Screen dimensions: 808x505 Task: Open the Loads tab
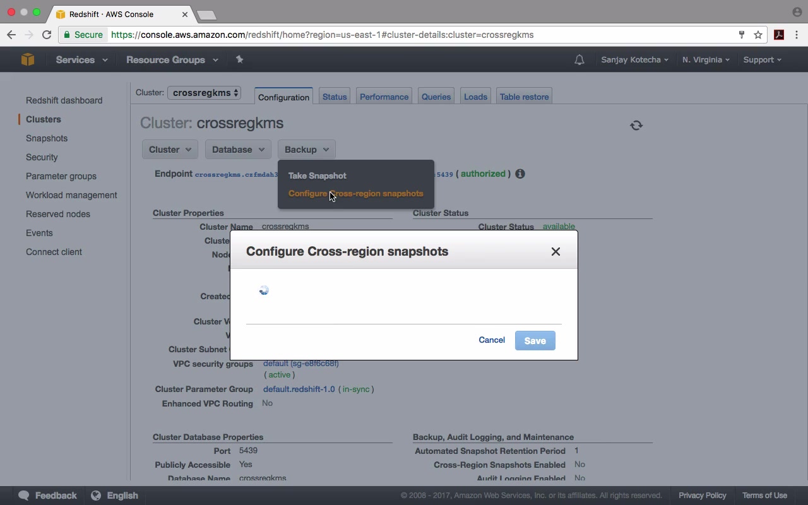coord(475,97)
